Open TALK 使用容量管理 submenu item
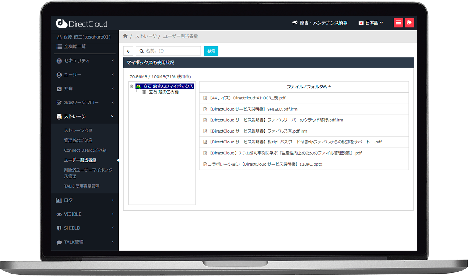 [x=82, y=186]
